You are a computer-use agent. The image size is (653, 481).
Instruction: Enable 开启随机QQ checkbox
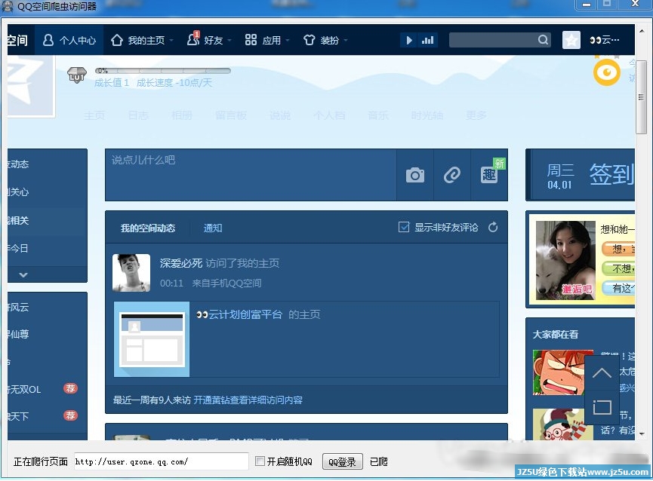260,461
